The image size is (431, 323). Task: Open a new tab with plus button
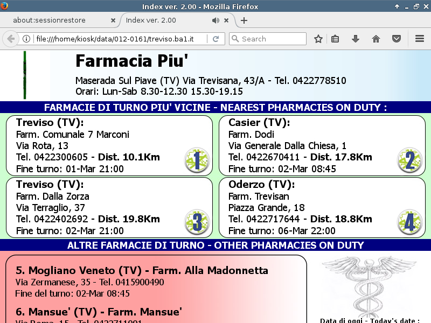(x=244, y=20)
